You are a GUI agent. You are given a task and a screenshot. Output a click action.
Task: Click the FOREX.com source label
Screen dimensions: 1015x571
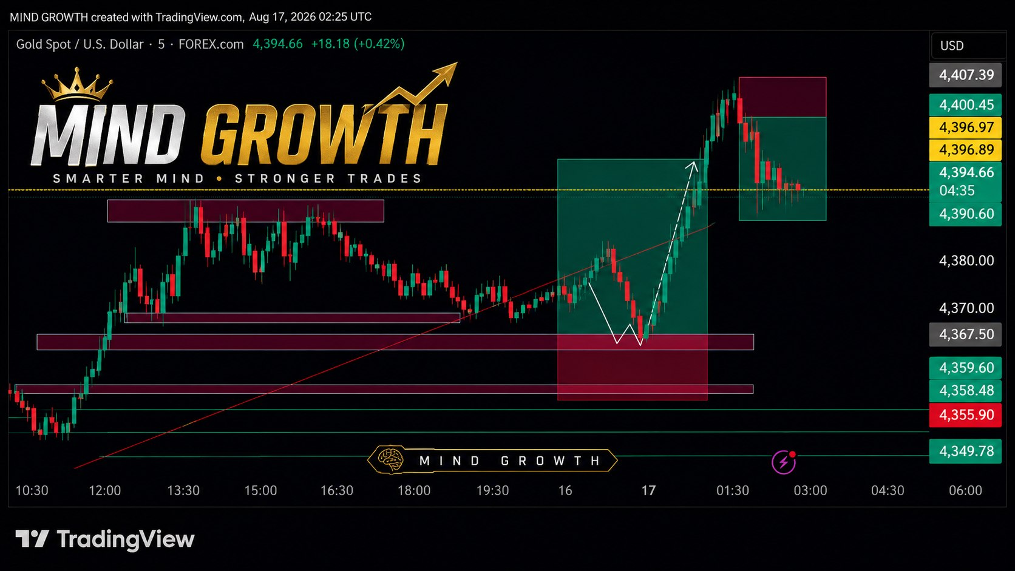coord(211,44)
